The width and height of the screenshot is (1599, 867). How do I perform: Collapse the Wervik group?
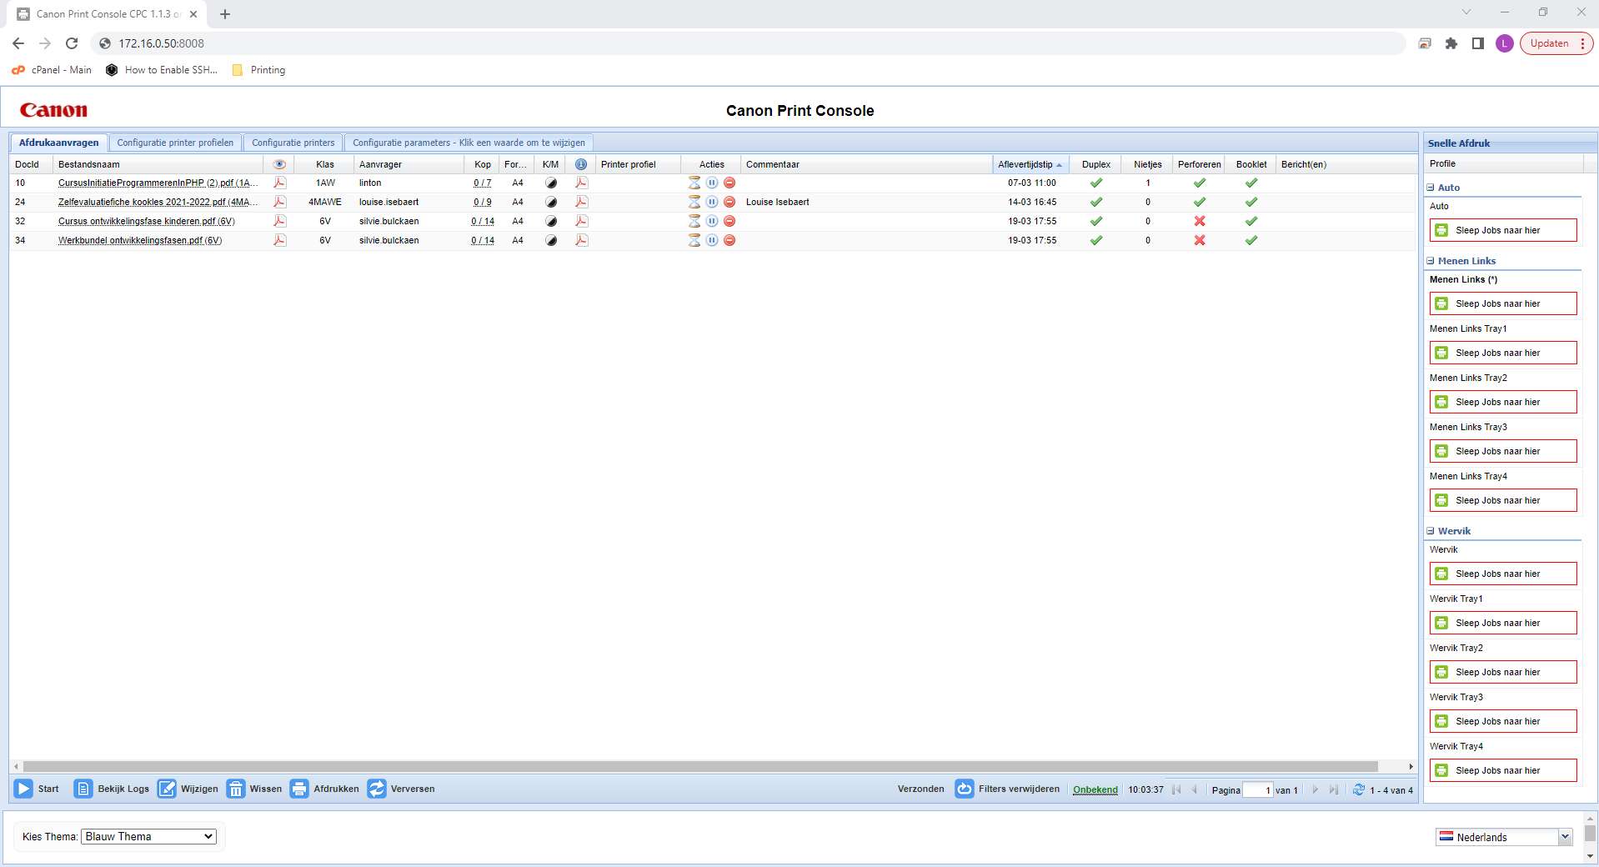1431,531
